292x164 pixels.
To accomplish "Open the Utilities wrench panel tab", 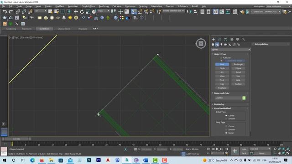I will click(244, 39).
